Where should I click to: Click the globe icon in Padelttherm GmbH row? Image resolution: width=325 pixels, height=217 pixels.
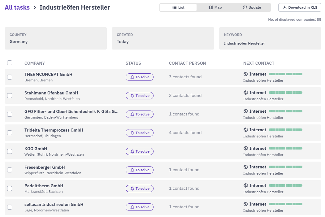(246, 185)
